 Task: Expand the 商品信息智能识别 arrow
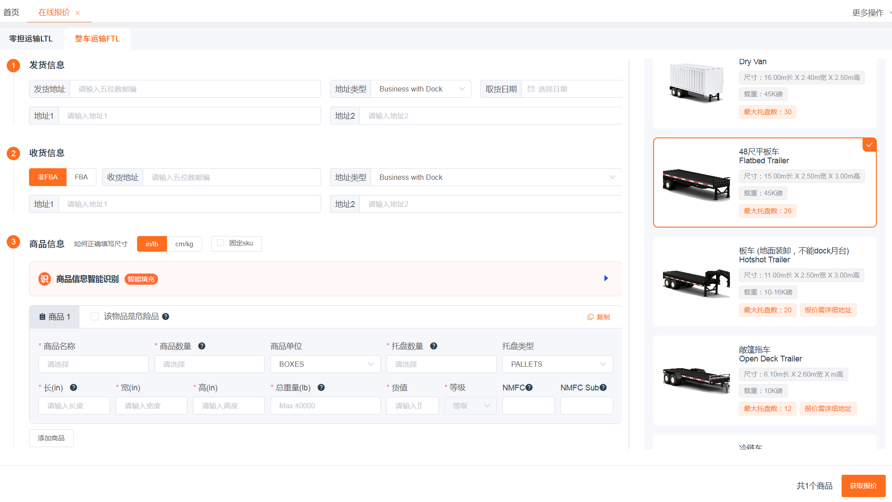click(606, 278)
